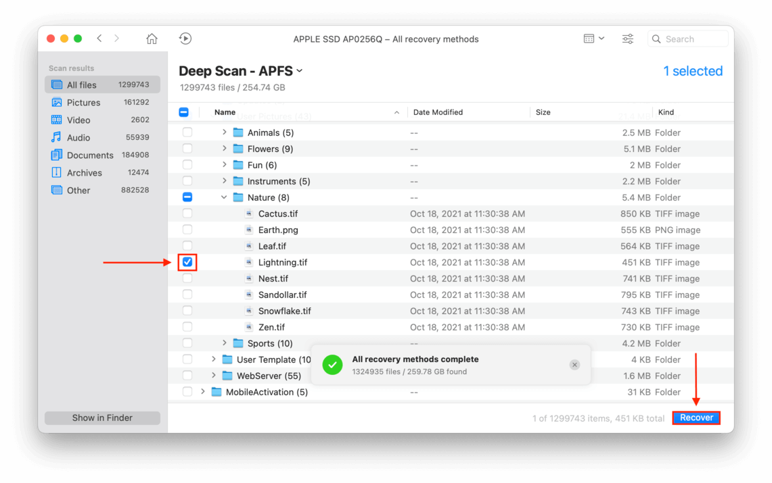Dismiss the recovery complete notification

[x=574, y=365]
